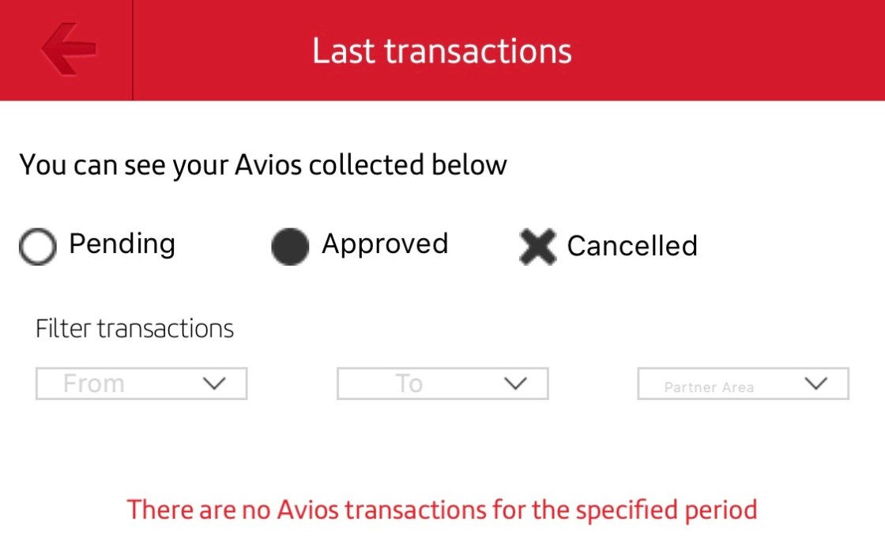Image resolution: width=885 pixels, height=540 pixels.
Task: Click the empty circle Pending icon
Action: [38, 247]
